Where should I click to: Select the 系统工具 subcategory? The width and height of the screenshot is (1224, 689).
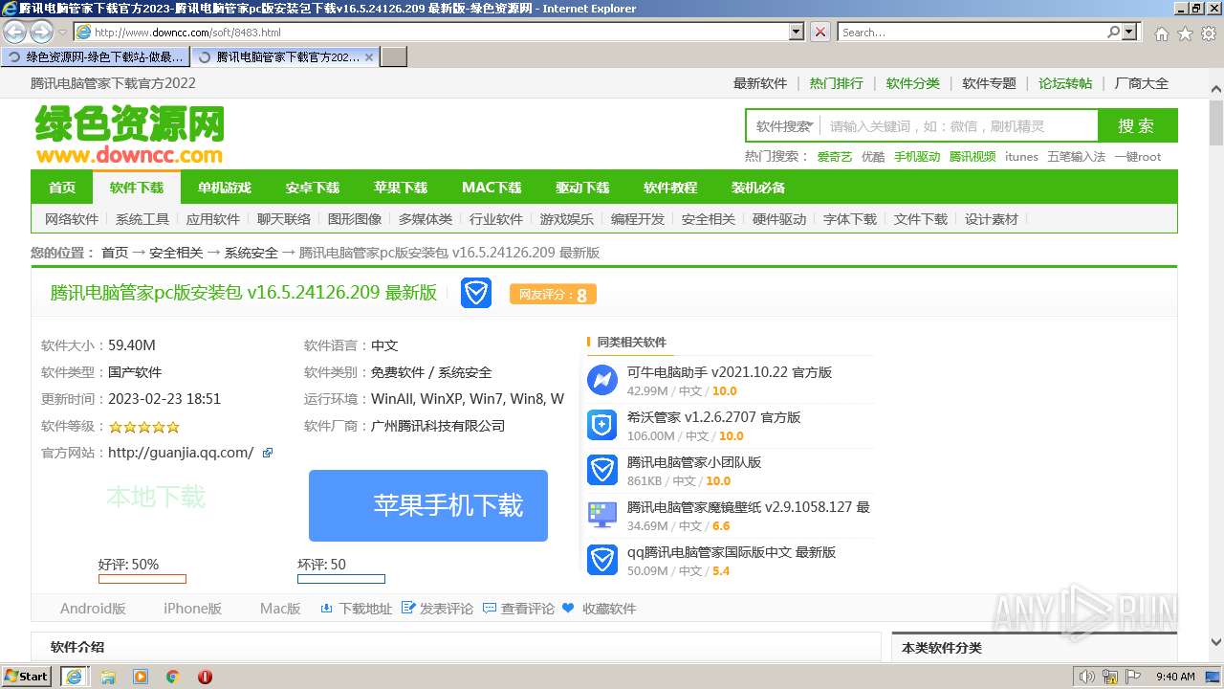pos(142,219)
